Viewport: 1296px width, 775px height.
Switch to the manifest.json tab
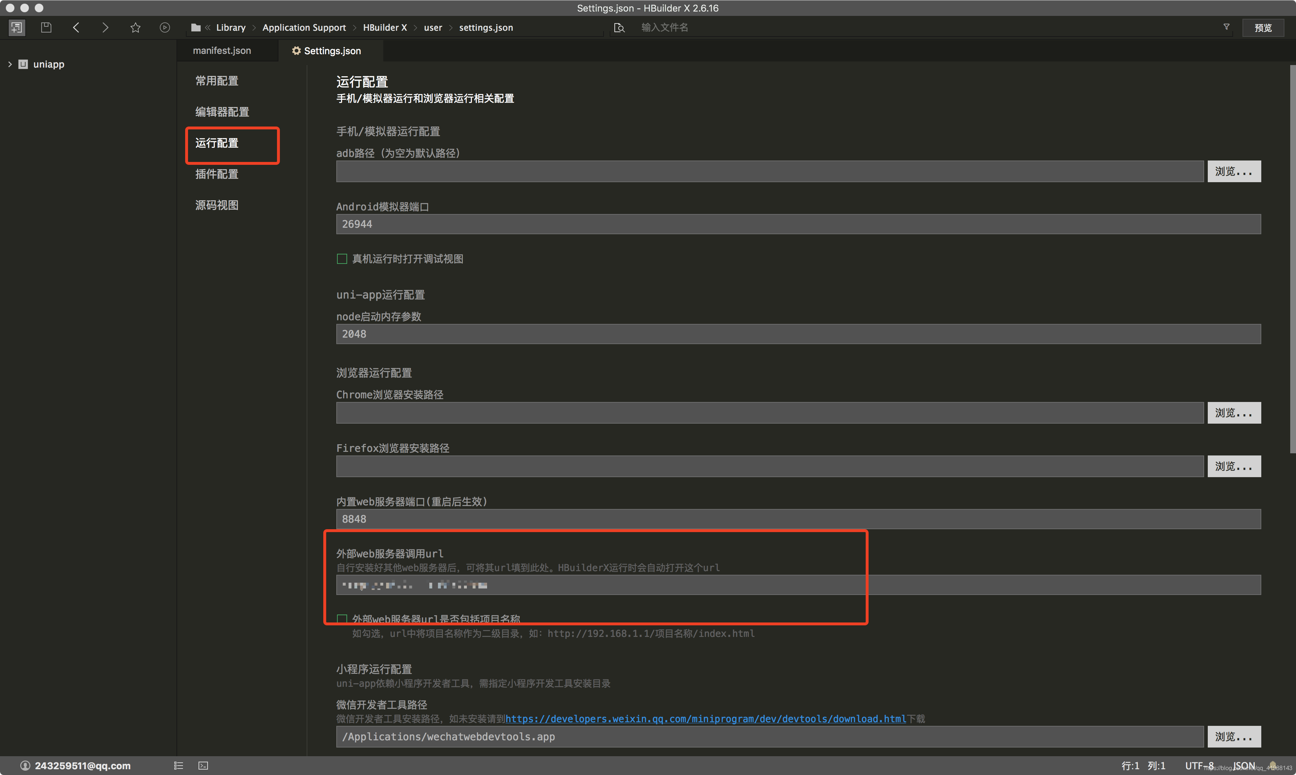222,51
